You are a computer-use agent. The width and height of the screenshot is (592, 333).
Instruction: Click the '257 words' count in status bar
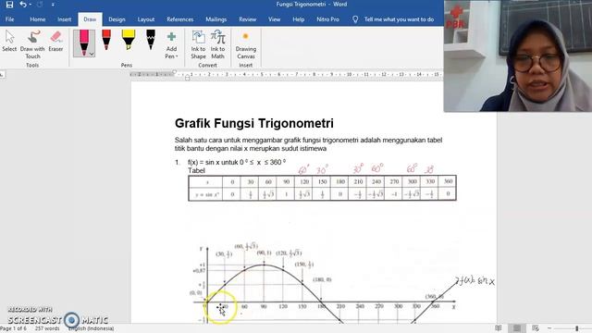[x=47, y=328]
